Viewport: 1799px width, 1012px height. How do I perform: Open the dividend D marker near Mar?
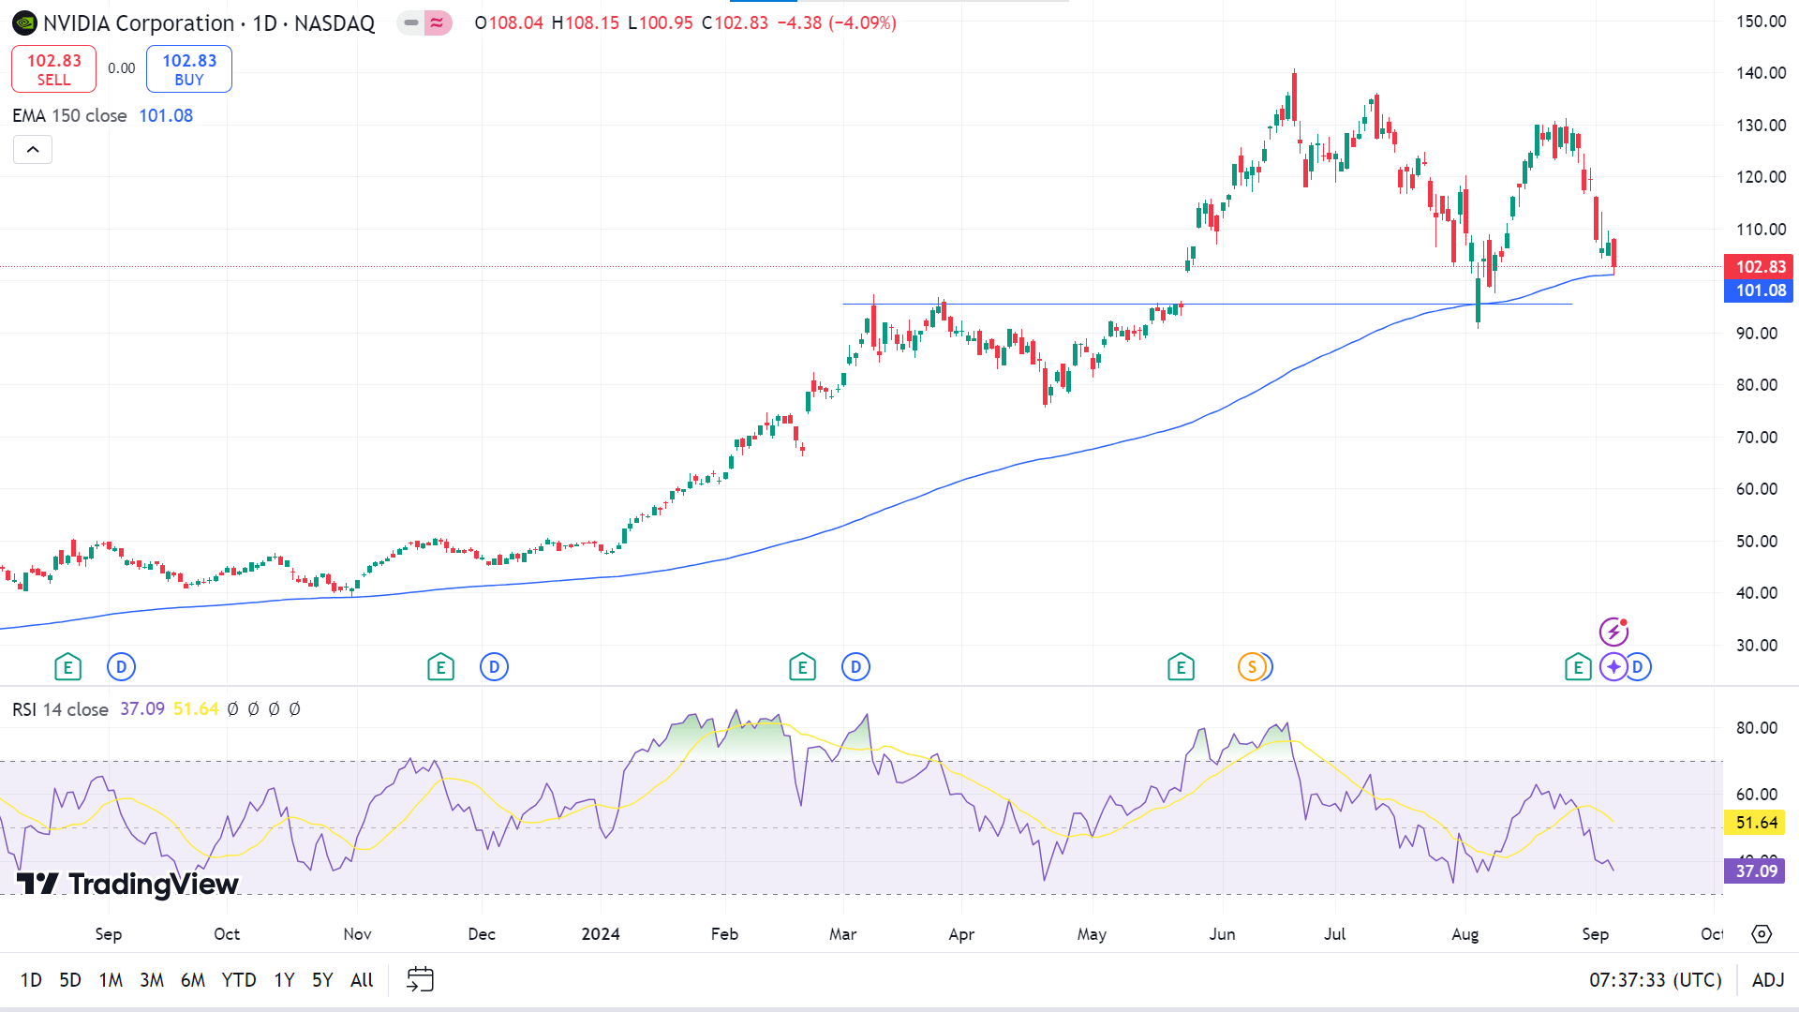pyautogui.click(x=855, y=667)
